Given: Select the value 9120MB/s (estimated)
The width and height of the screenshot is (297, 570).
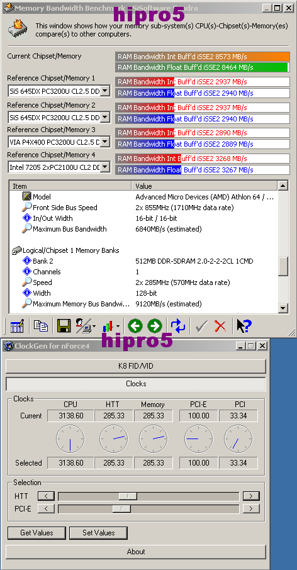Looking at the screenshot, I should 169,303.
